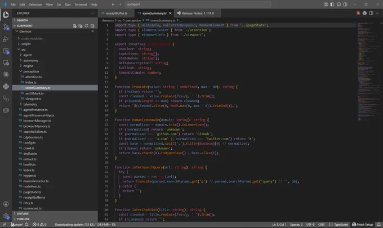Open the Customize Layout icon
The width and height of the screenshot is (383, 228).
pos(326,5)
